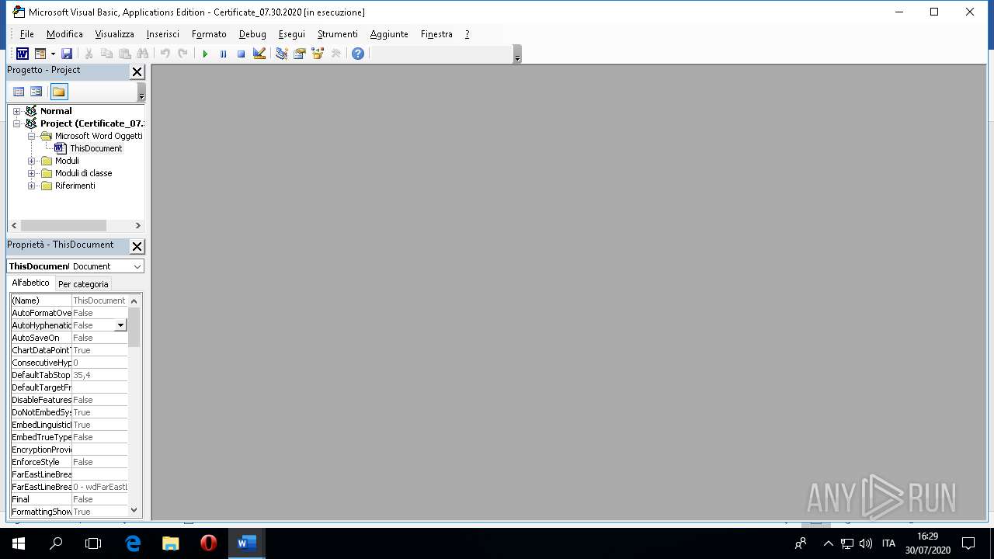Open toolbar options arrow at toolbar end
The height and width of the screenshot is (559, 994).
[517, 54]
